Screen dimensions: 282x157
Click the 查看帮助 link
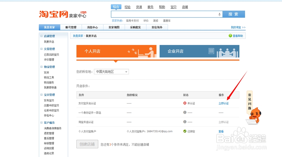point(238,36)
